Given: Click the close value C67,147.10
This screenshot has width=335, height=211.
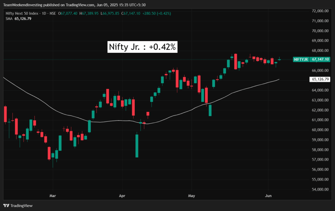Looking at the screenshot, I should 131,13.
